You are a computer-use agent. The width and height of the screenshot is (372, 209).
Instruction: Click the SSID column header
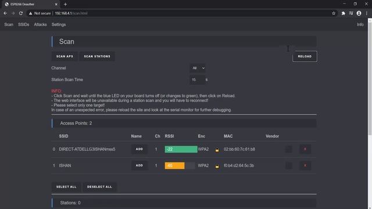click(63, 136)
